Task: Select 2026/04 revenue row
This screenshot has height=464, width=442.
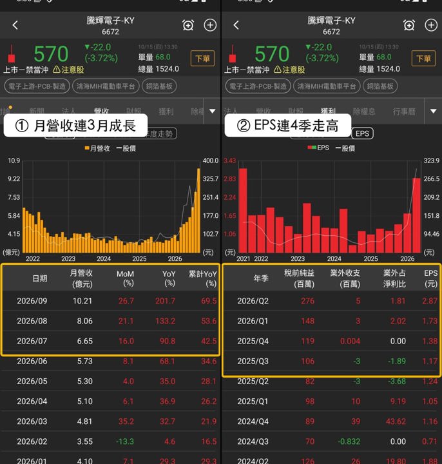Action: 110,401
